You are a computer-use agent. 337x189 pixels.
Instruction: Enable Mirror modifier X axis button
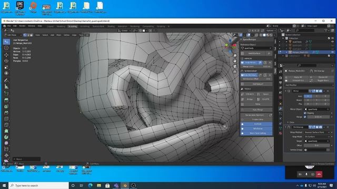pyautogui.click(x=308, y=96)
